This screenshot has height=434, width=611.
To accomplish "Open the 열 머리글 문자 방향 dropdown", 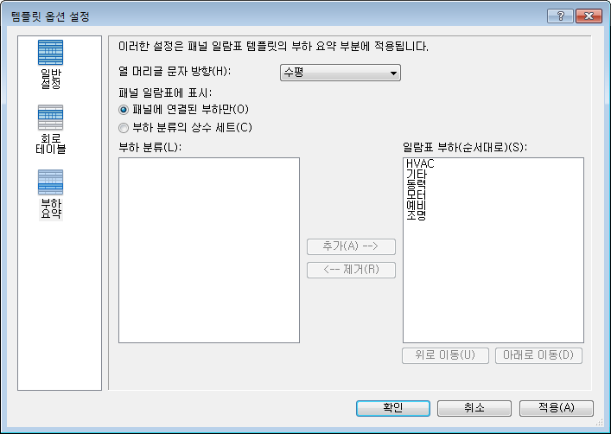I will [x=341, y=73].
